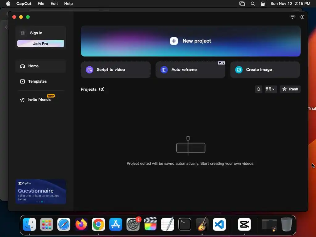Click the Projects (0) heading
316x237 pixels.
point(93,89)
